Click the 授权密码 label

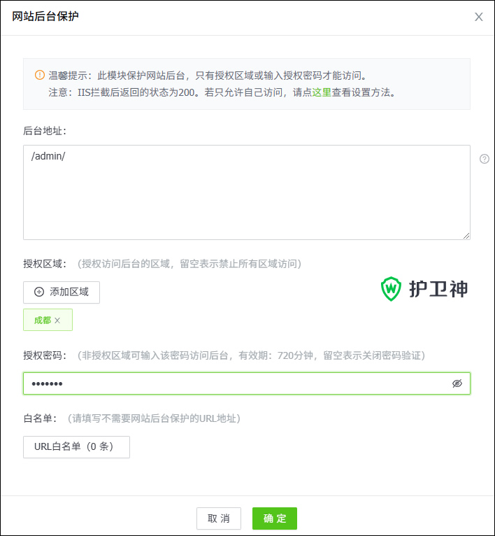tap(45, 355)
